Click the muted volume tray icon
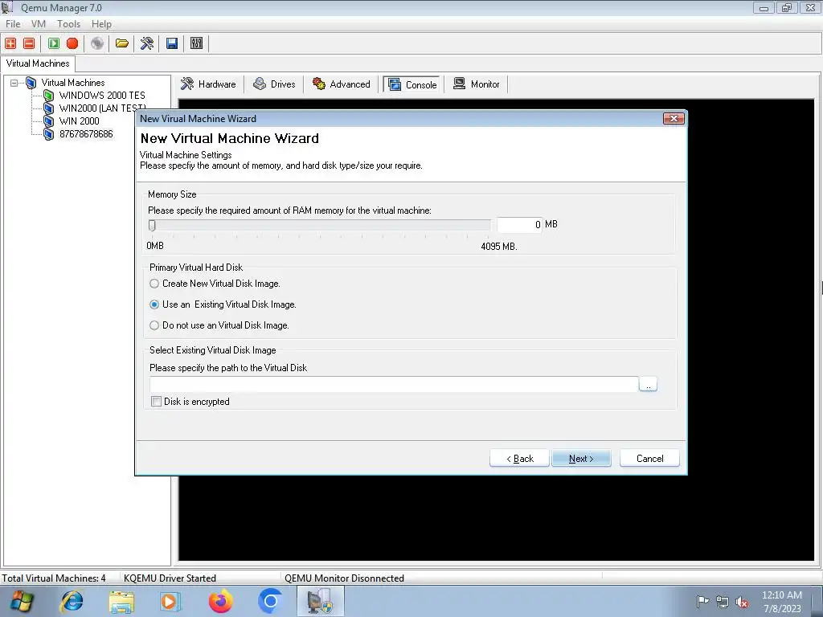The image size is (823, 617). [742, 603]
